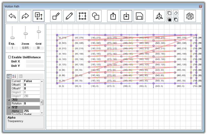Select the dotted rectangle selection tool
This screenshot has height=135, width=207.
tap(82, 16)
